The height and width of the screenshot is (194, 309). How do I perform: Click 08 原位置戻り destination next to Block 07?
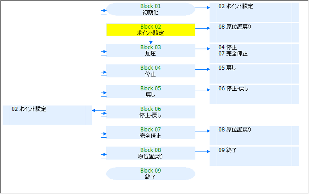click(x=235, y=130)
